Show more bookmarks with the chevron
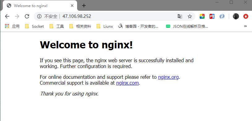 (245, 26)
